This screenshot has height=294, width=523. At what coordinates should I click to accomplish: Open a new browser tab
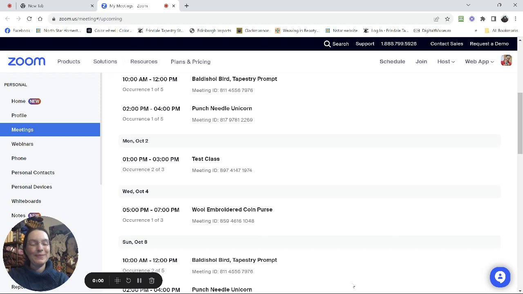pyautogui.click(x=186, y=6)
